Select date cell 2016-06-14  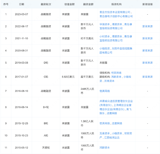tap(21, 107)
